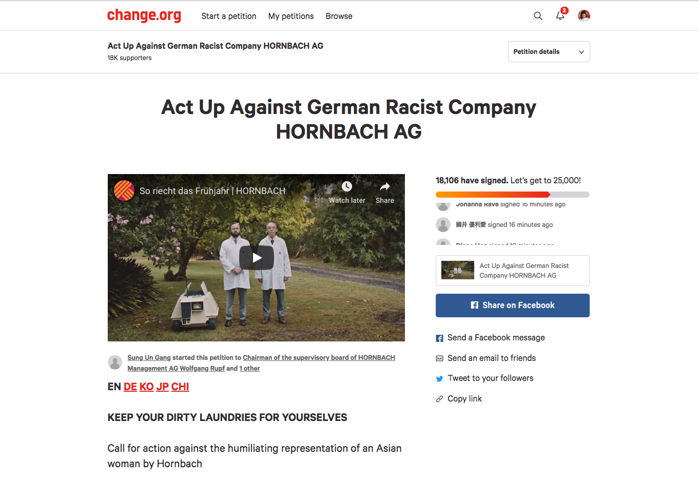Click the signature progress bar
The image size is (699, 478).
513,195
